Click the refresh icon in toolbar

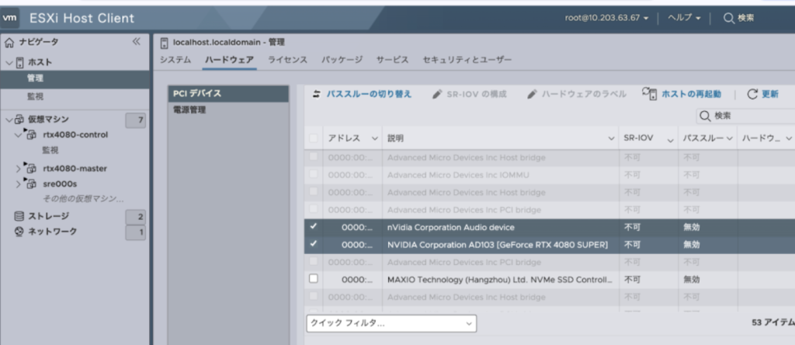click(x=752, y=94)
